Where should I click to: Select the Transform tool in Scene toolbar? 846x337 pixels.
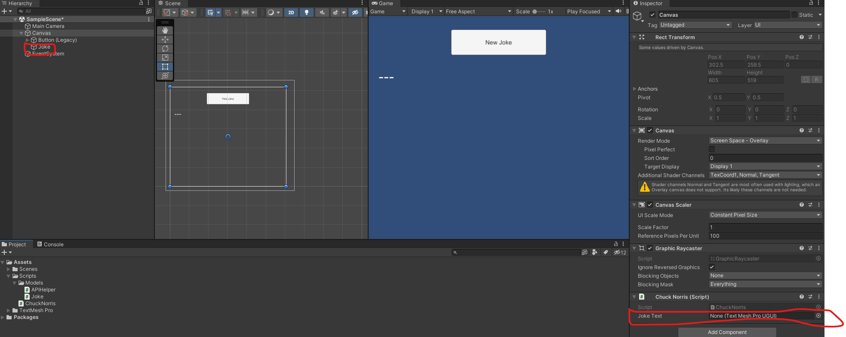(165, 76)
